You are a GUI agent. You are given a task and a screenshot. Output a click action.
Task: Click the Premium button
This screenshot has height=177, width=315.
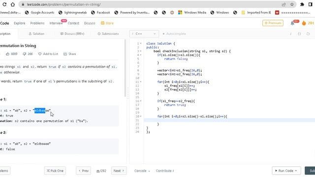[273, 23]
